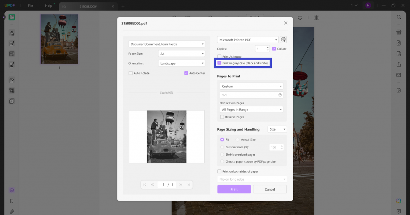
Task: Select the Fit radio button
Action: 222,140
